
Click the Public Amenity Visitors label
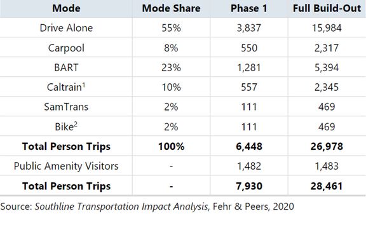point(66,166)
